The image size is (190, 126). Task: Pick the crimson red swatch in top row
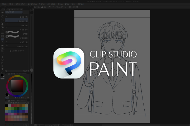pos(12,106)
